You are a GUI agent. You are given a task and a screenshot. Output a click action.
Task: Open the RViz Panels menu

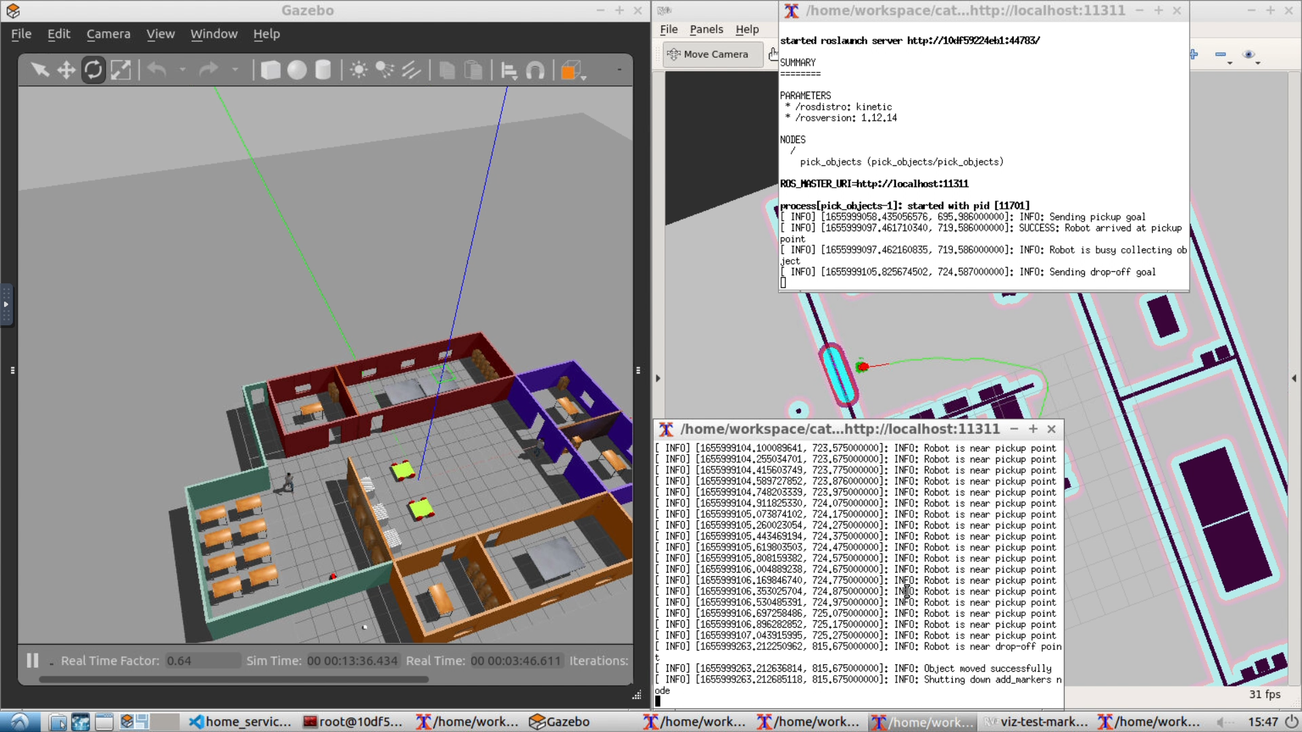pos(707,29)
